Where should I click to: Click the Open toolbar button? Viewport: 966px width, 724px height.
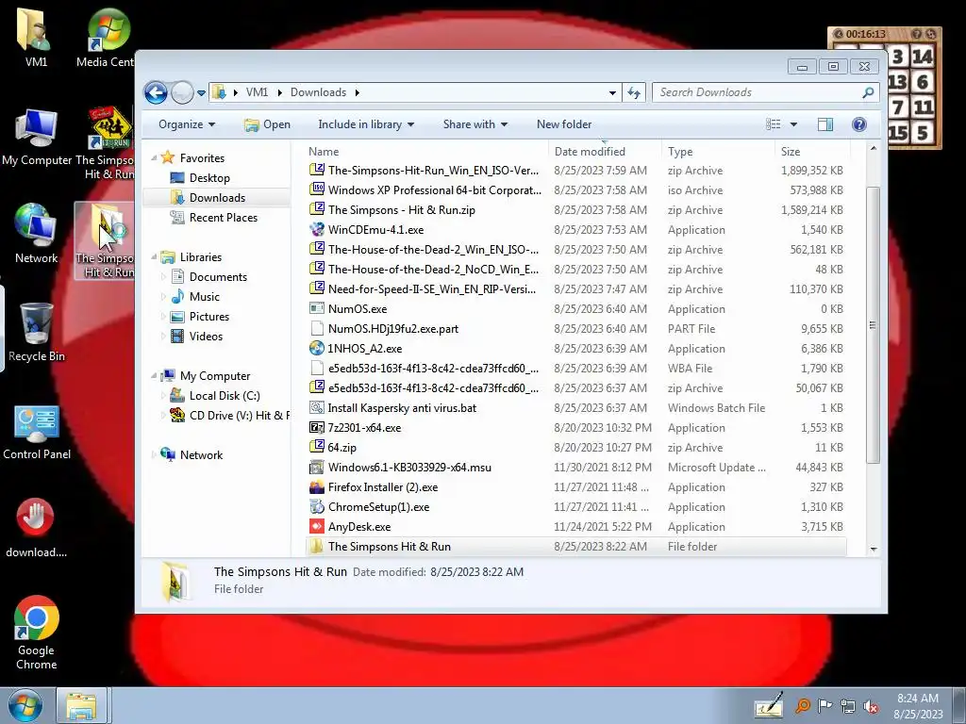(267, 124)
